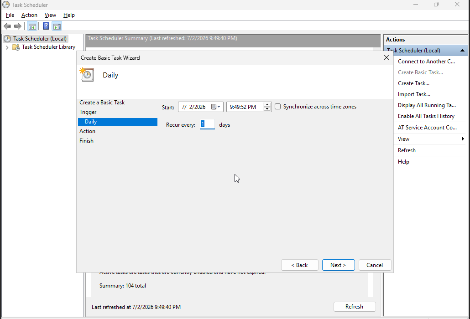Viewport: 470px width, 319px height.
Task: Toggle the Show/Hide Action Pane toolbar icon
Action: (x=57, y=26)
